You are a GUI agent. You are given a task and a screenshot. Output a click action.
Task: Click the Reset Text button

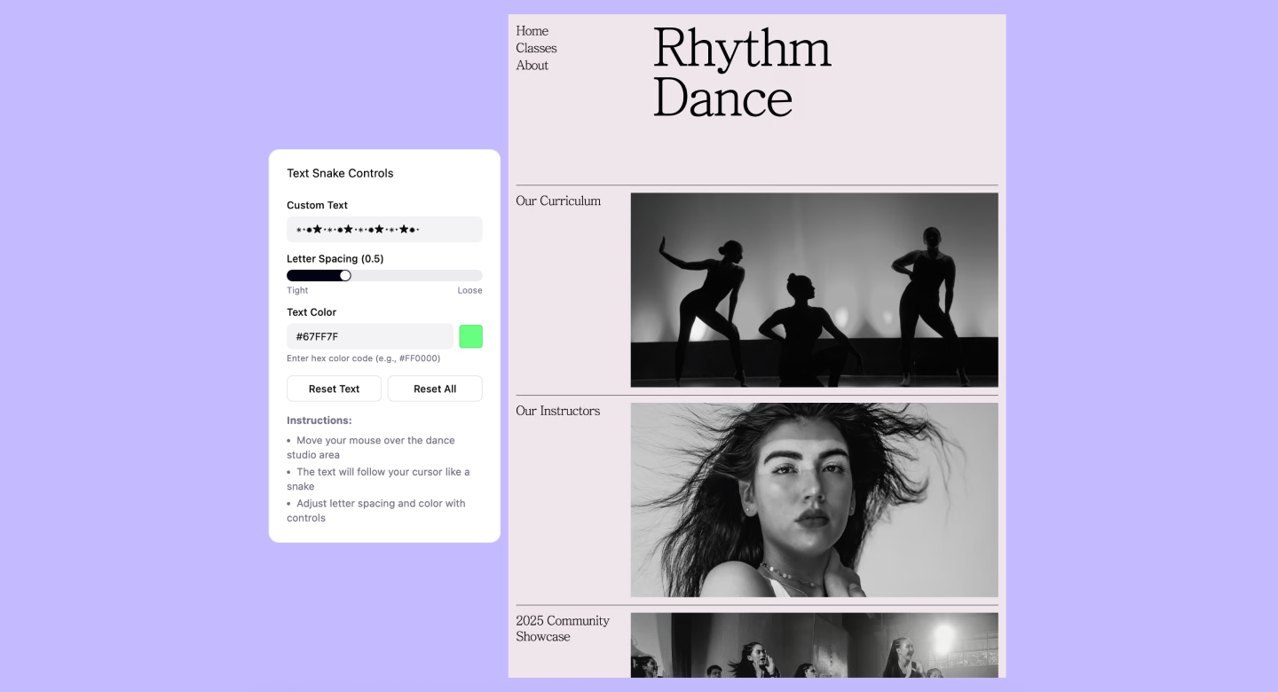tap(334, 389)
